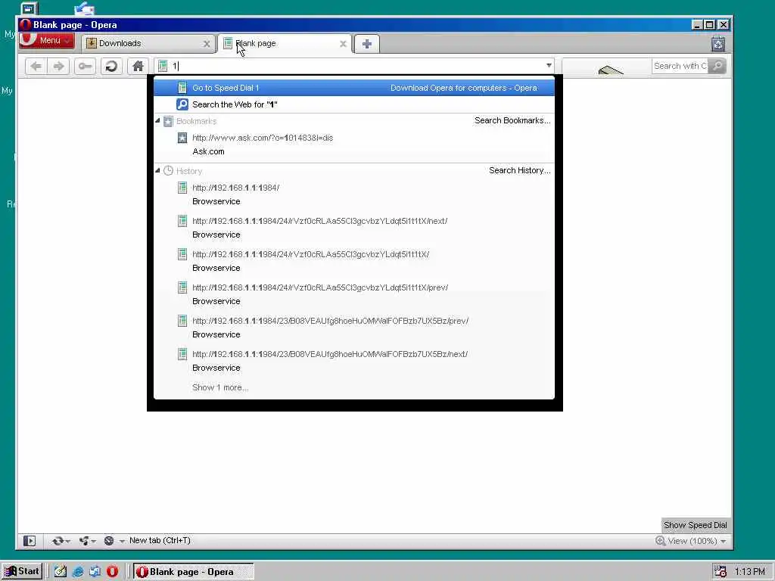Click Search History... link
775x581 pixels.
[519, 170]
